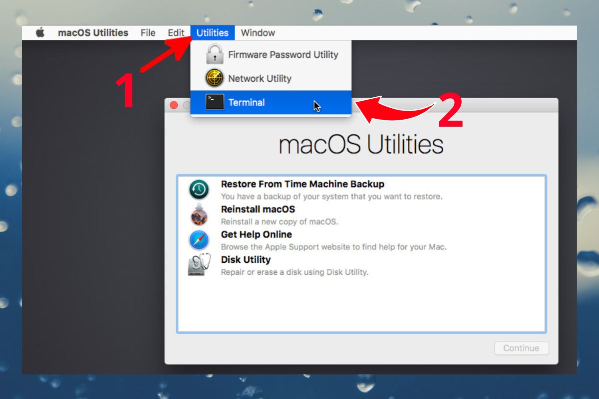
Task: Open the Apple menu
Action: 40,33
